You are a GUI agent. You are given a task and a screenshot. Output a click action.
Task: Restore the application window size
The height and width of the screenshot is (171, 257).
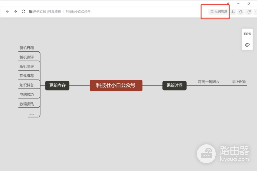248,3
